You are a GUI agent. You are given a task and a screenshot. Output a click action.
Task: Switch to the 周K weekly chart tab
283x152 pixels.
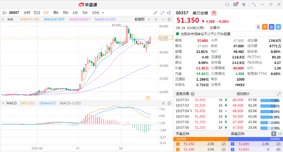point(56,12)
